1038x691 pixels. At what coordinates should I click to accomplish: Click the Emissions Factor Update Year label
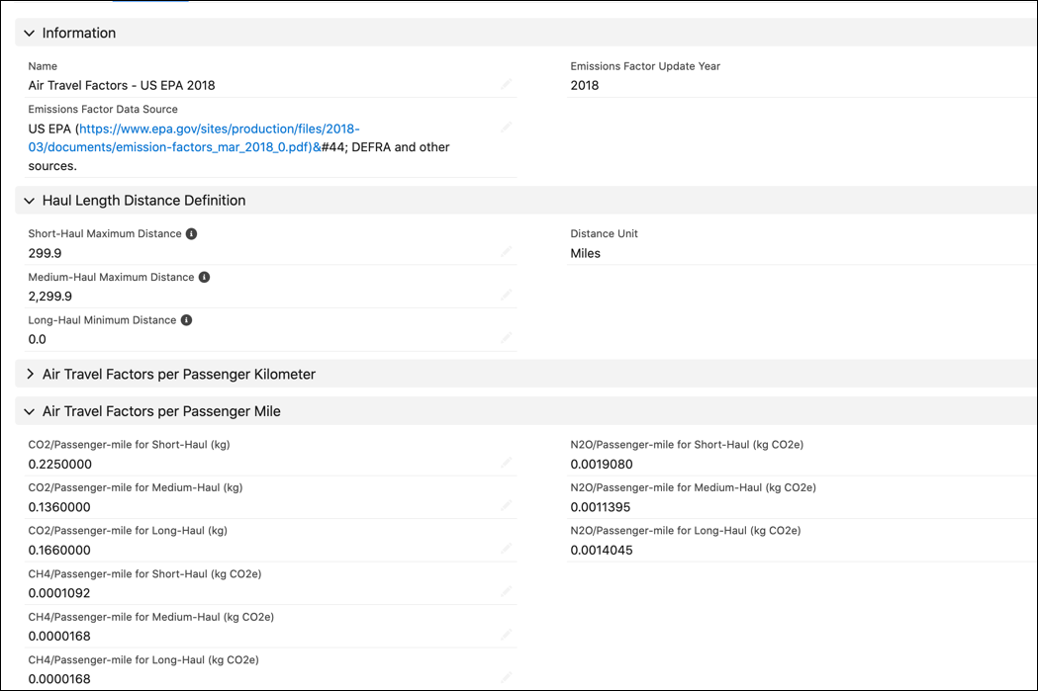tap(645, 66)
